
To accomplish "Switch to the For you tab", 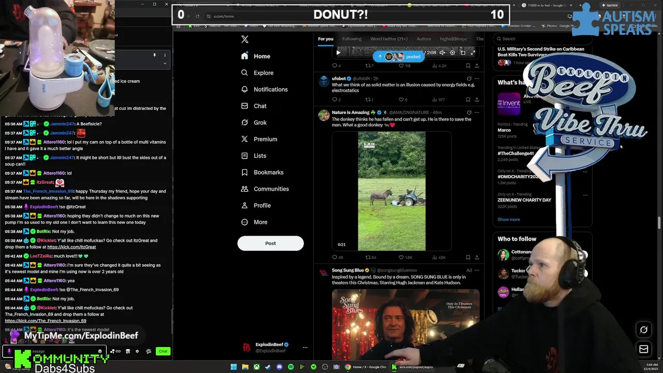I will click(x=326, y=39).
